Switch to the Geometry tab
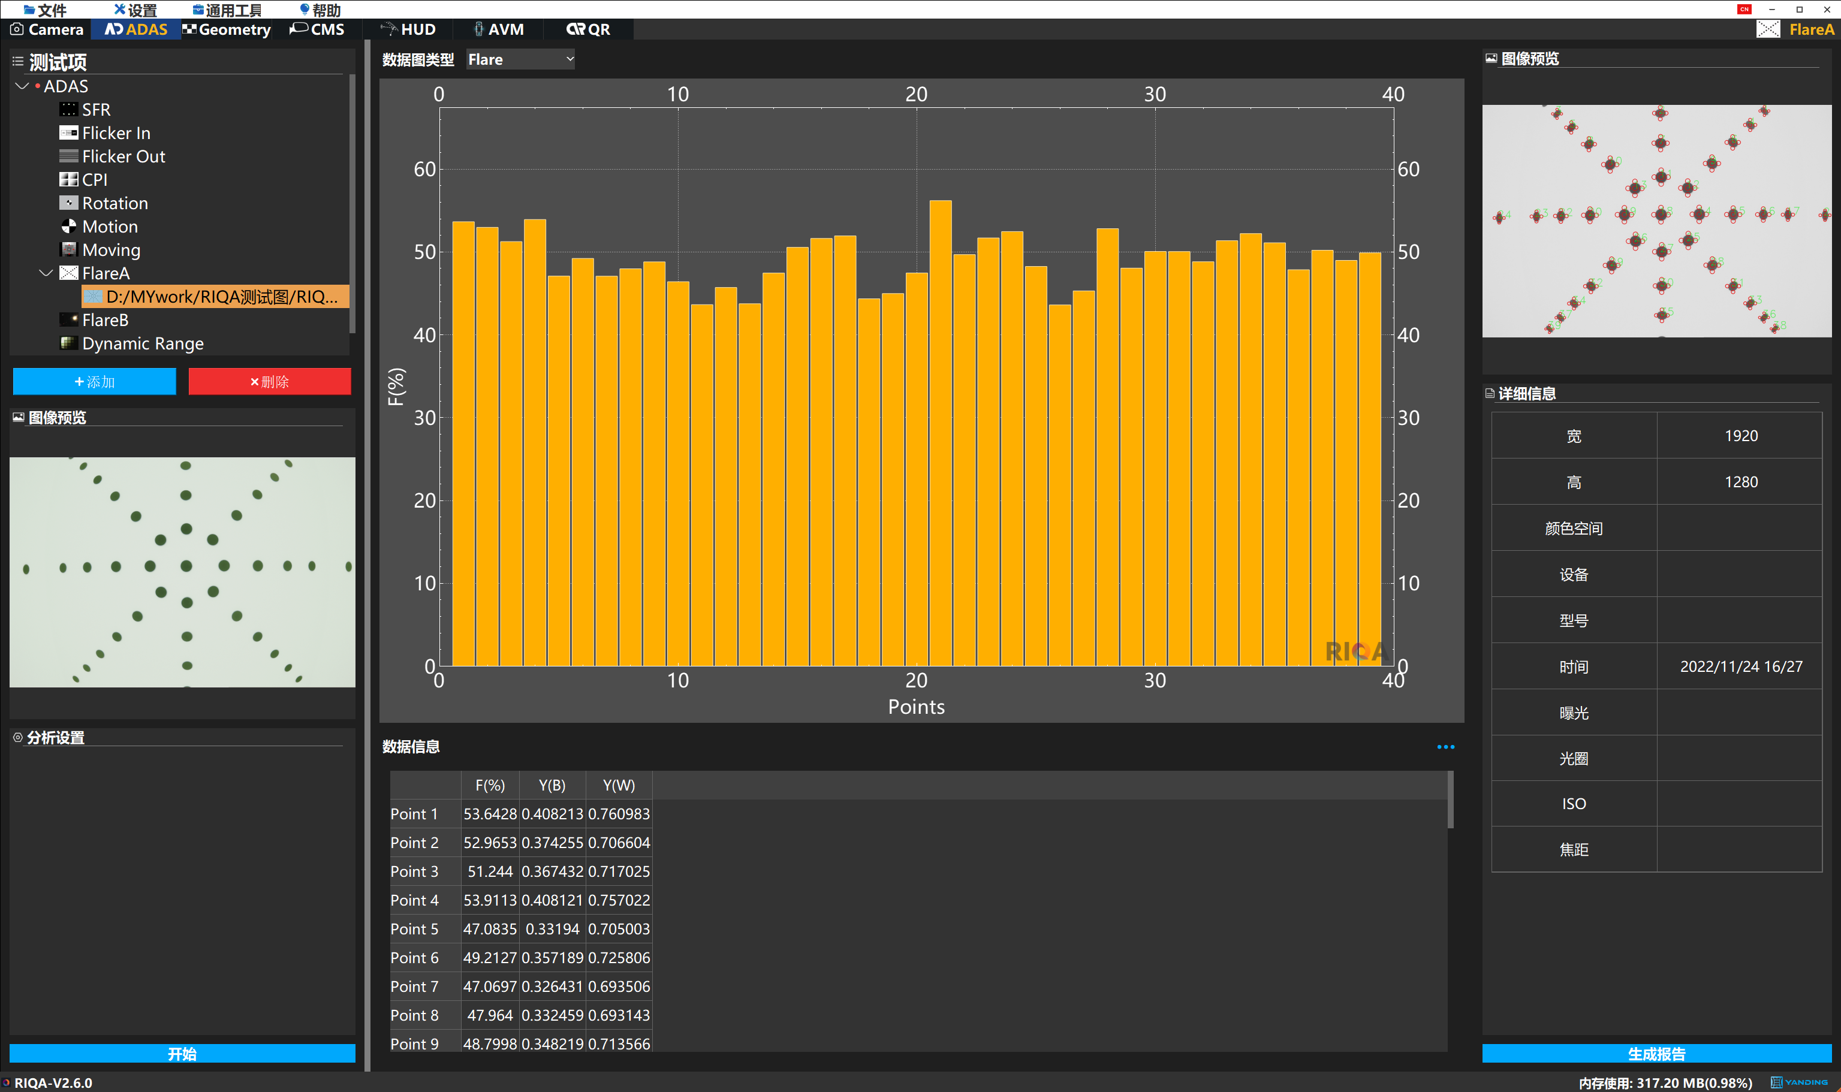 click(227, 29)
